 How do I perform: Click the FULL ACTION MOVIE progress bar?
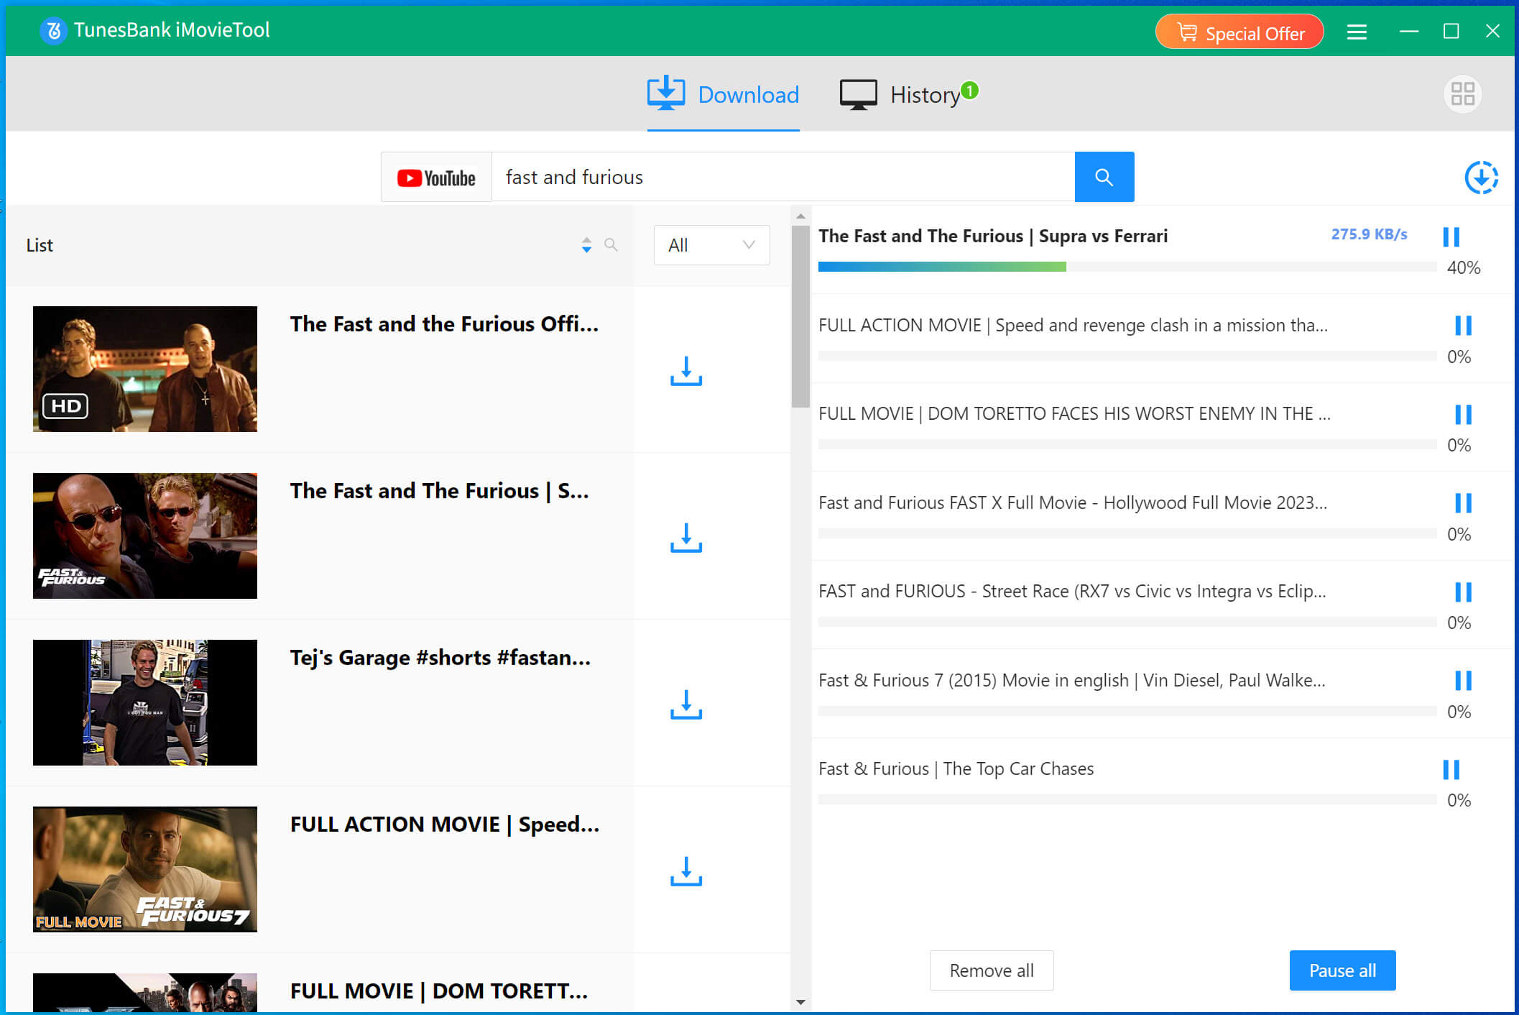pyautogui.click(x=1127, y=356)
